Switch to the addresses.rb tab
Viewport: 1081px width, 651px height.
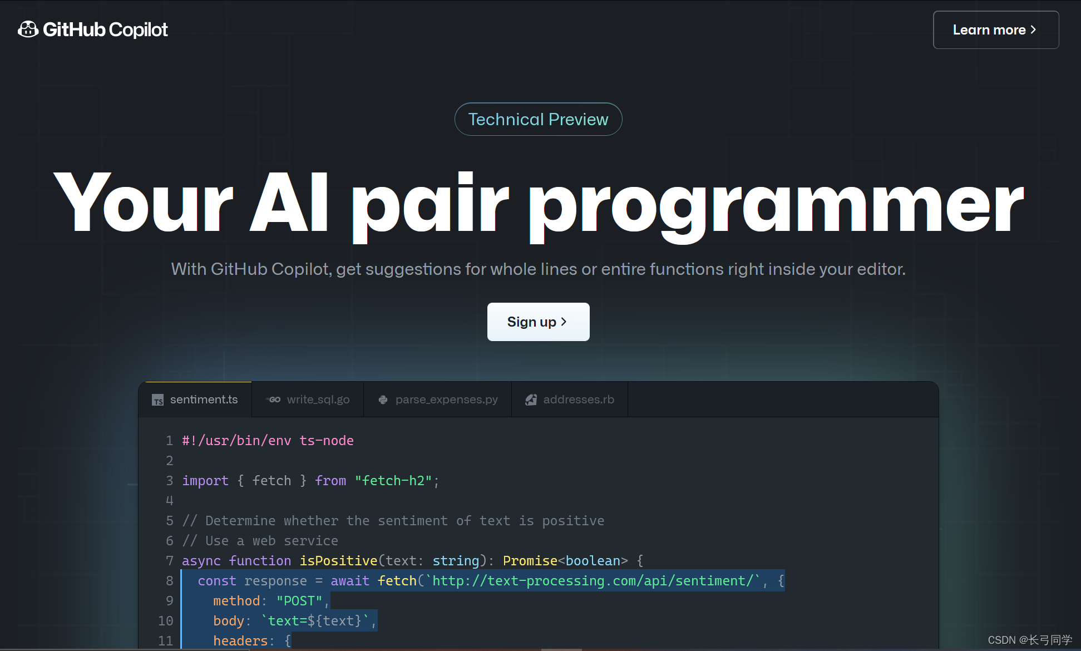pos(578,400)
